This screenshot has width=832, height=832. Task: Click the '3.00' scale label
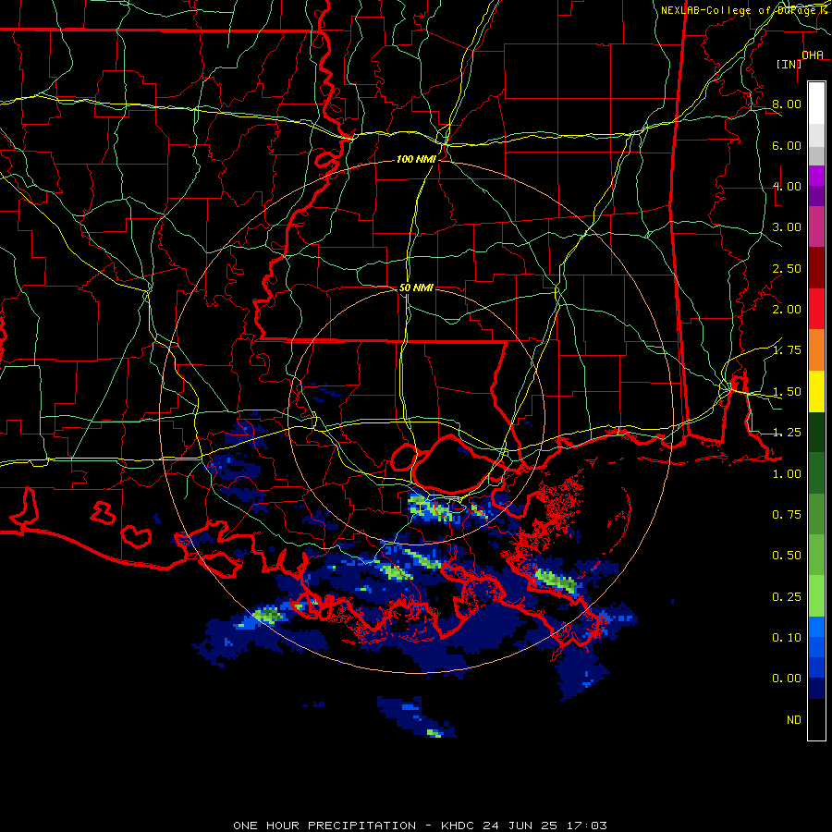click(787, 227)
